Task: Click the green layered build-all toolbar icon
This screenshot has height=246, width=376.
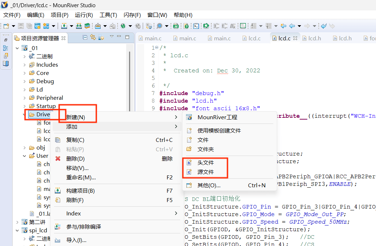Action: click(x=87, y=26)
